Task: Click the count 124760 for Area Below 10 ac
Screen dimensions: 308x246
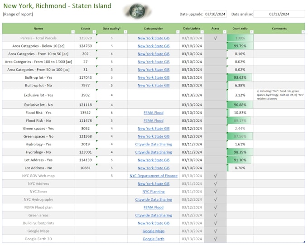Action: 86,46
